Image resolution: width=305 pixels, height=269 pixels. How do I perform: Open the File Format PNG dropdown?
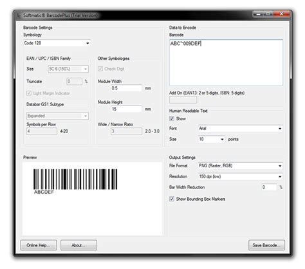coord(240,166)
